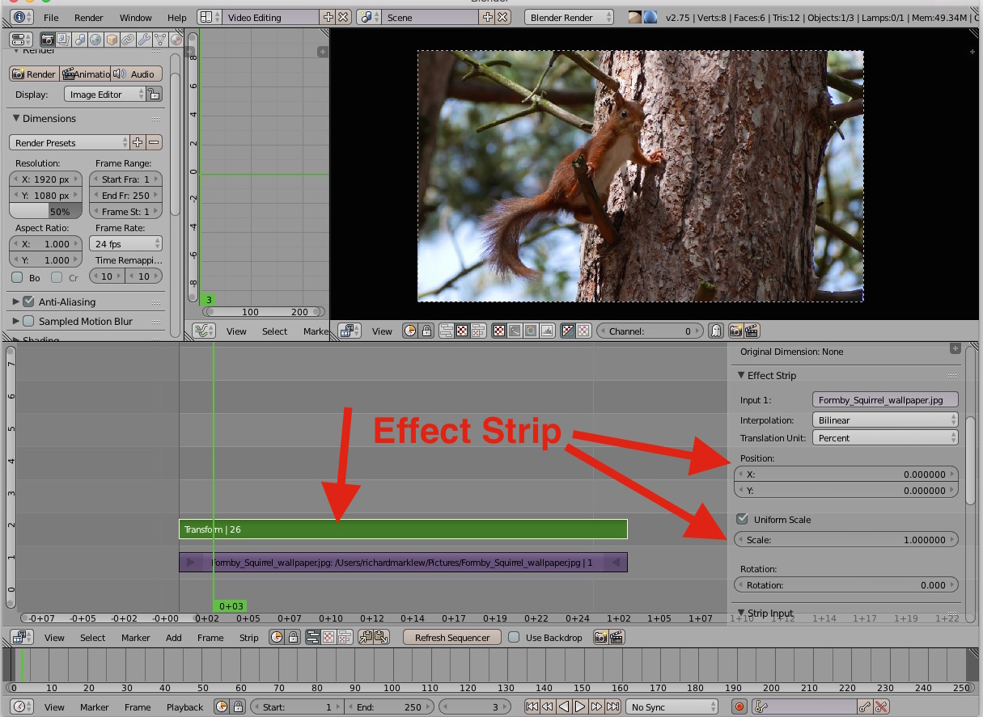The height and width of the screenshot is (717, 983).
Task: Open the Render properties tab (camera icon)
Action: pos(48,39)
